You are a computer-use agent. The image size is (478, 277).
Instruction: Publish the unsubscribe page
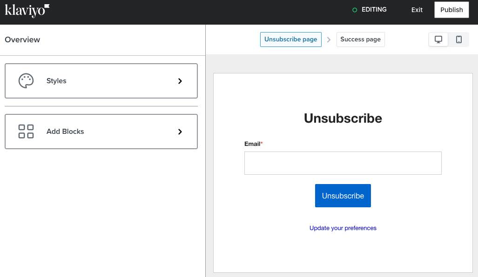(451, 10)
